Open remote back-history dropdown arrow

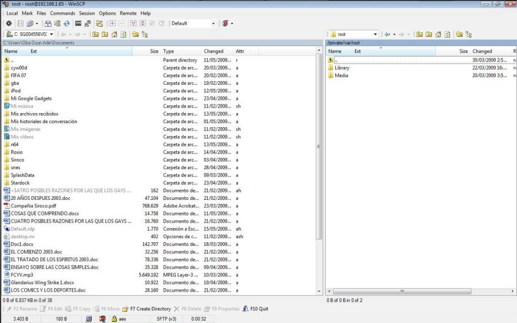394,34
